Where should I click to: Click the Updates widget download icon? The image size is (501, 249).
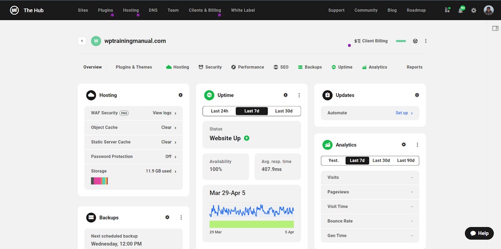click(x=327, y=95)
